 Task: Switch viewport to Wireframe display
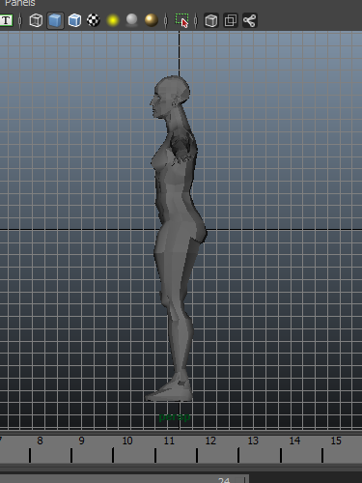[36, 20]
